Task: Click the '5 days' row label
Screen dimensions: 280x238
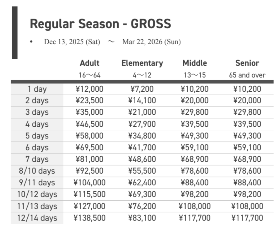Action: pos(37,136)
